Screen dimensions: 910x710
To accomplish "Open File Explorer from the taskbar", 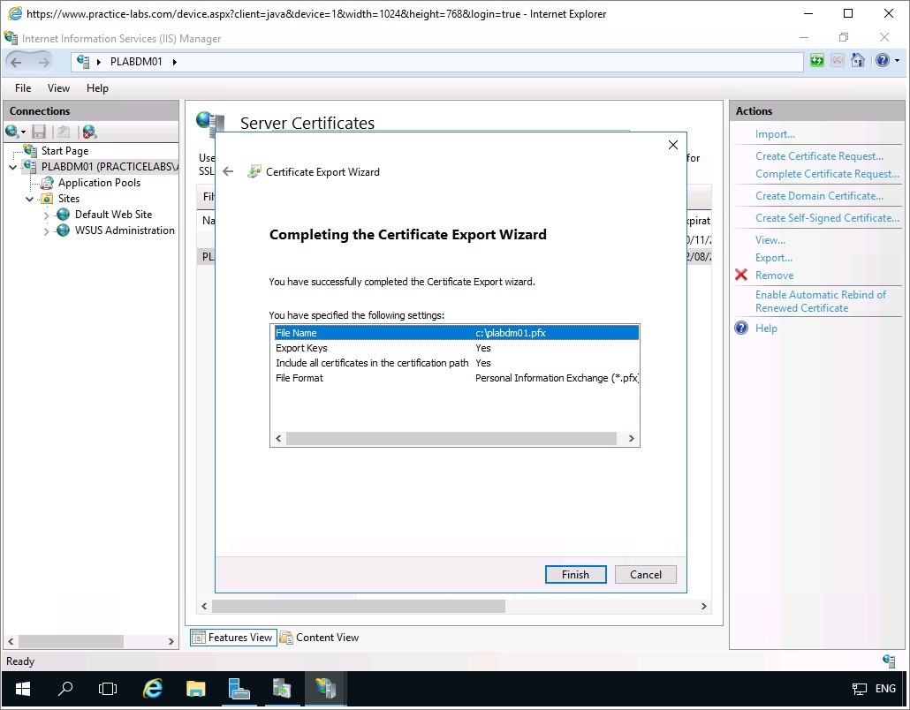I will pos(196,689).
